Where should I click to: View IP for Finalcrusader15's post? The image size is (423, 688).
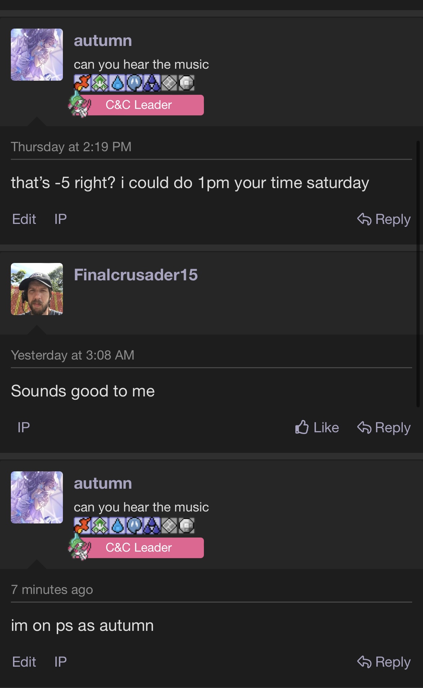(24, 428)
